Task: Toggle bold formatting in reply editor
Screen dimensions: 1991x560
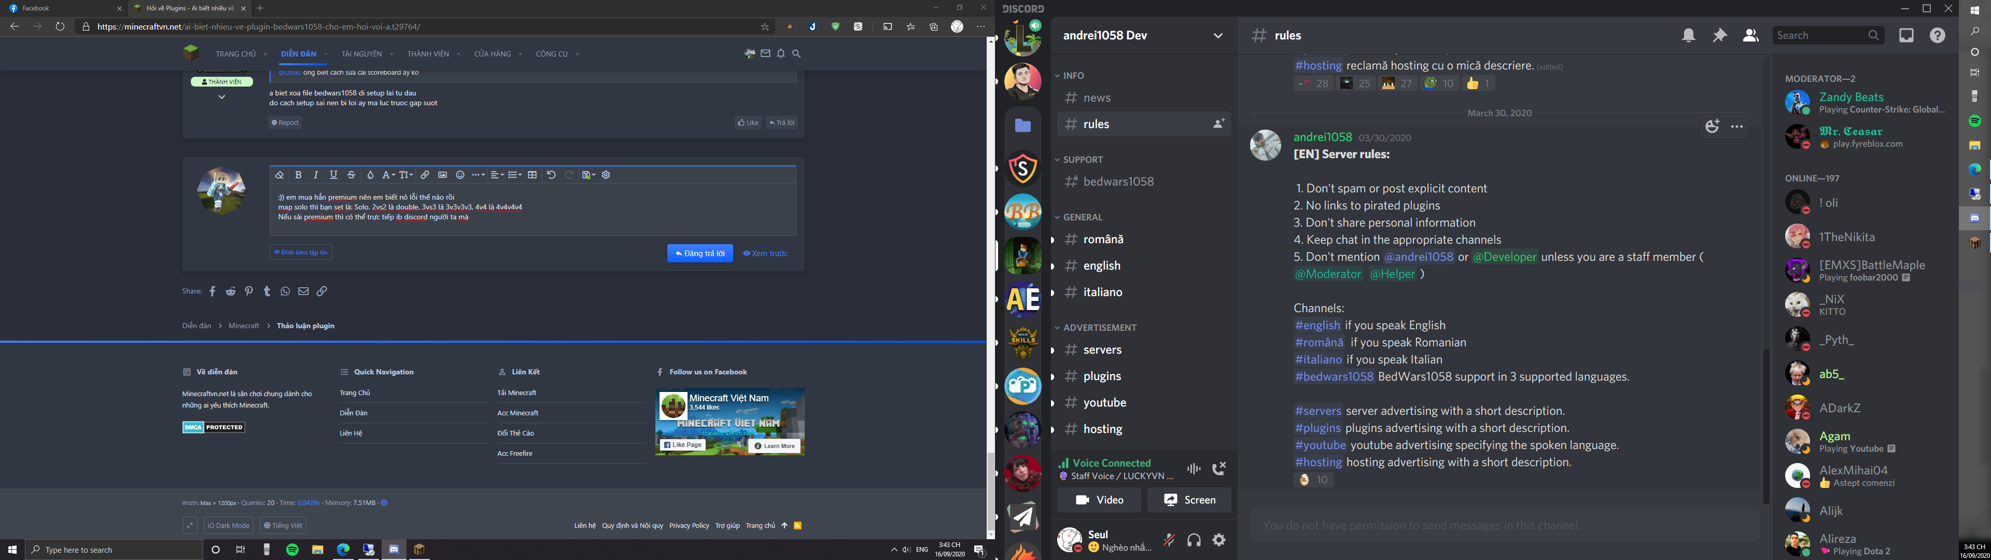Action: (298, 175)
